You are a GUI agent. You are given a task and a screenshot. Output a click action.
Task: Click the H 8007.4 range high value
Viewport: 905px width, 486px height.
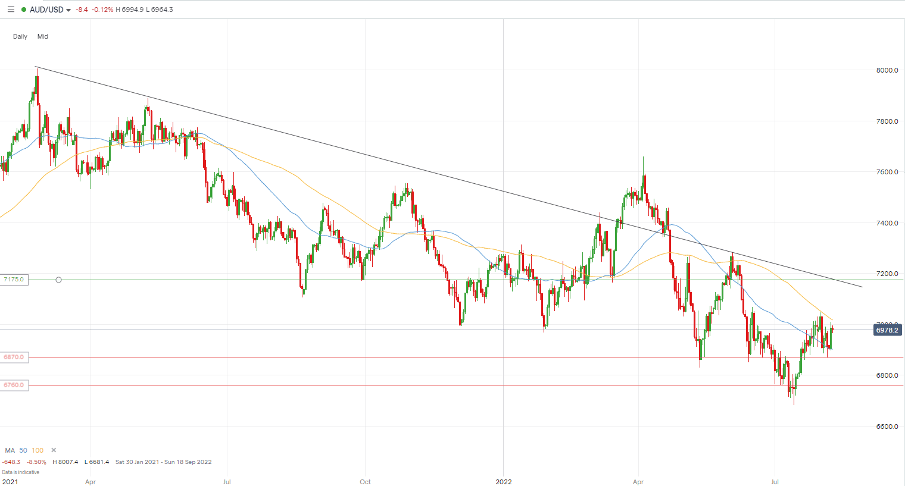point(65,462)
